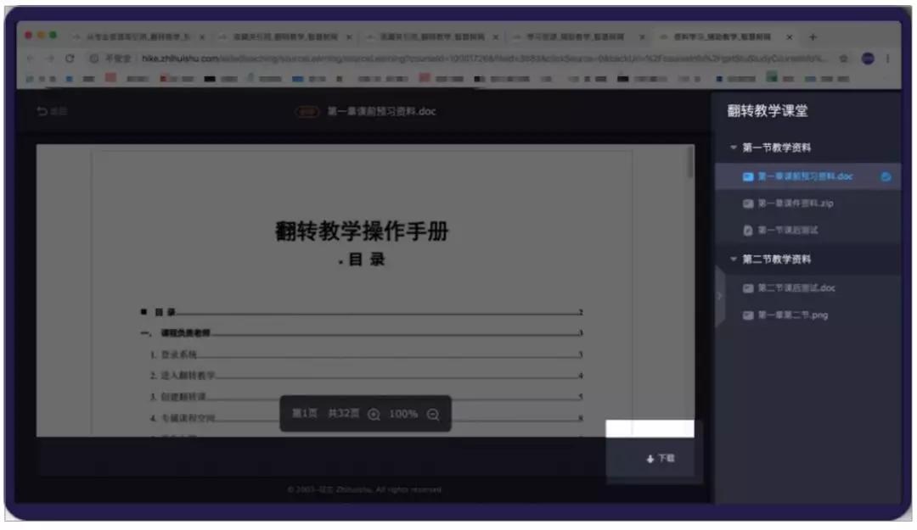Click the image file icon next to 第一章第二节.png

(x=747, y=313)
